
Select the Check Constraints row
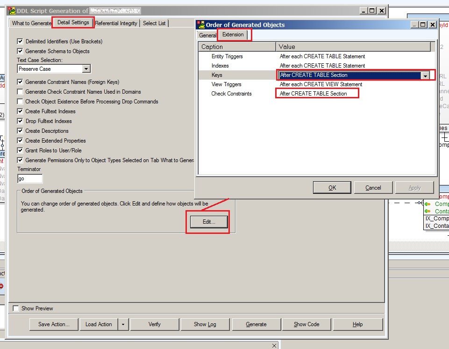231,94
